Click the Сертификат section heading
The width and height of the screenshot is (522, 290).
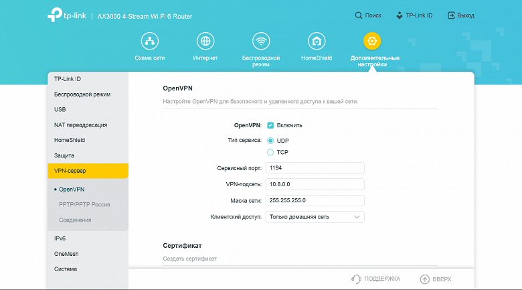[x=182, y=246]
